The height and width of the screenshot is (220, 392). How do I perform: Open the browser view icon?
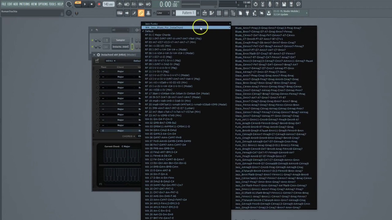[233, 13]
